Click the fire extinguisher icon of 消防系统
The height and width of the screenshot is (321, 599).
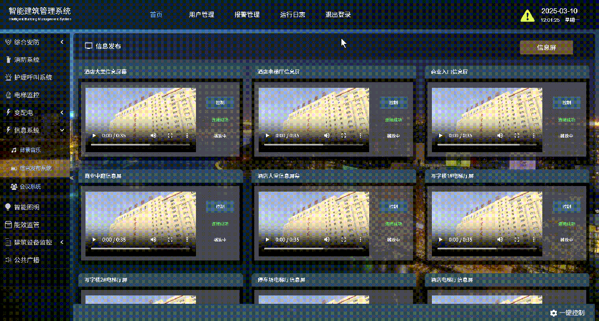(8, 59)
